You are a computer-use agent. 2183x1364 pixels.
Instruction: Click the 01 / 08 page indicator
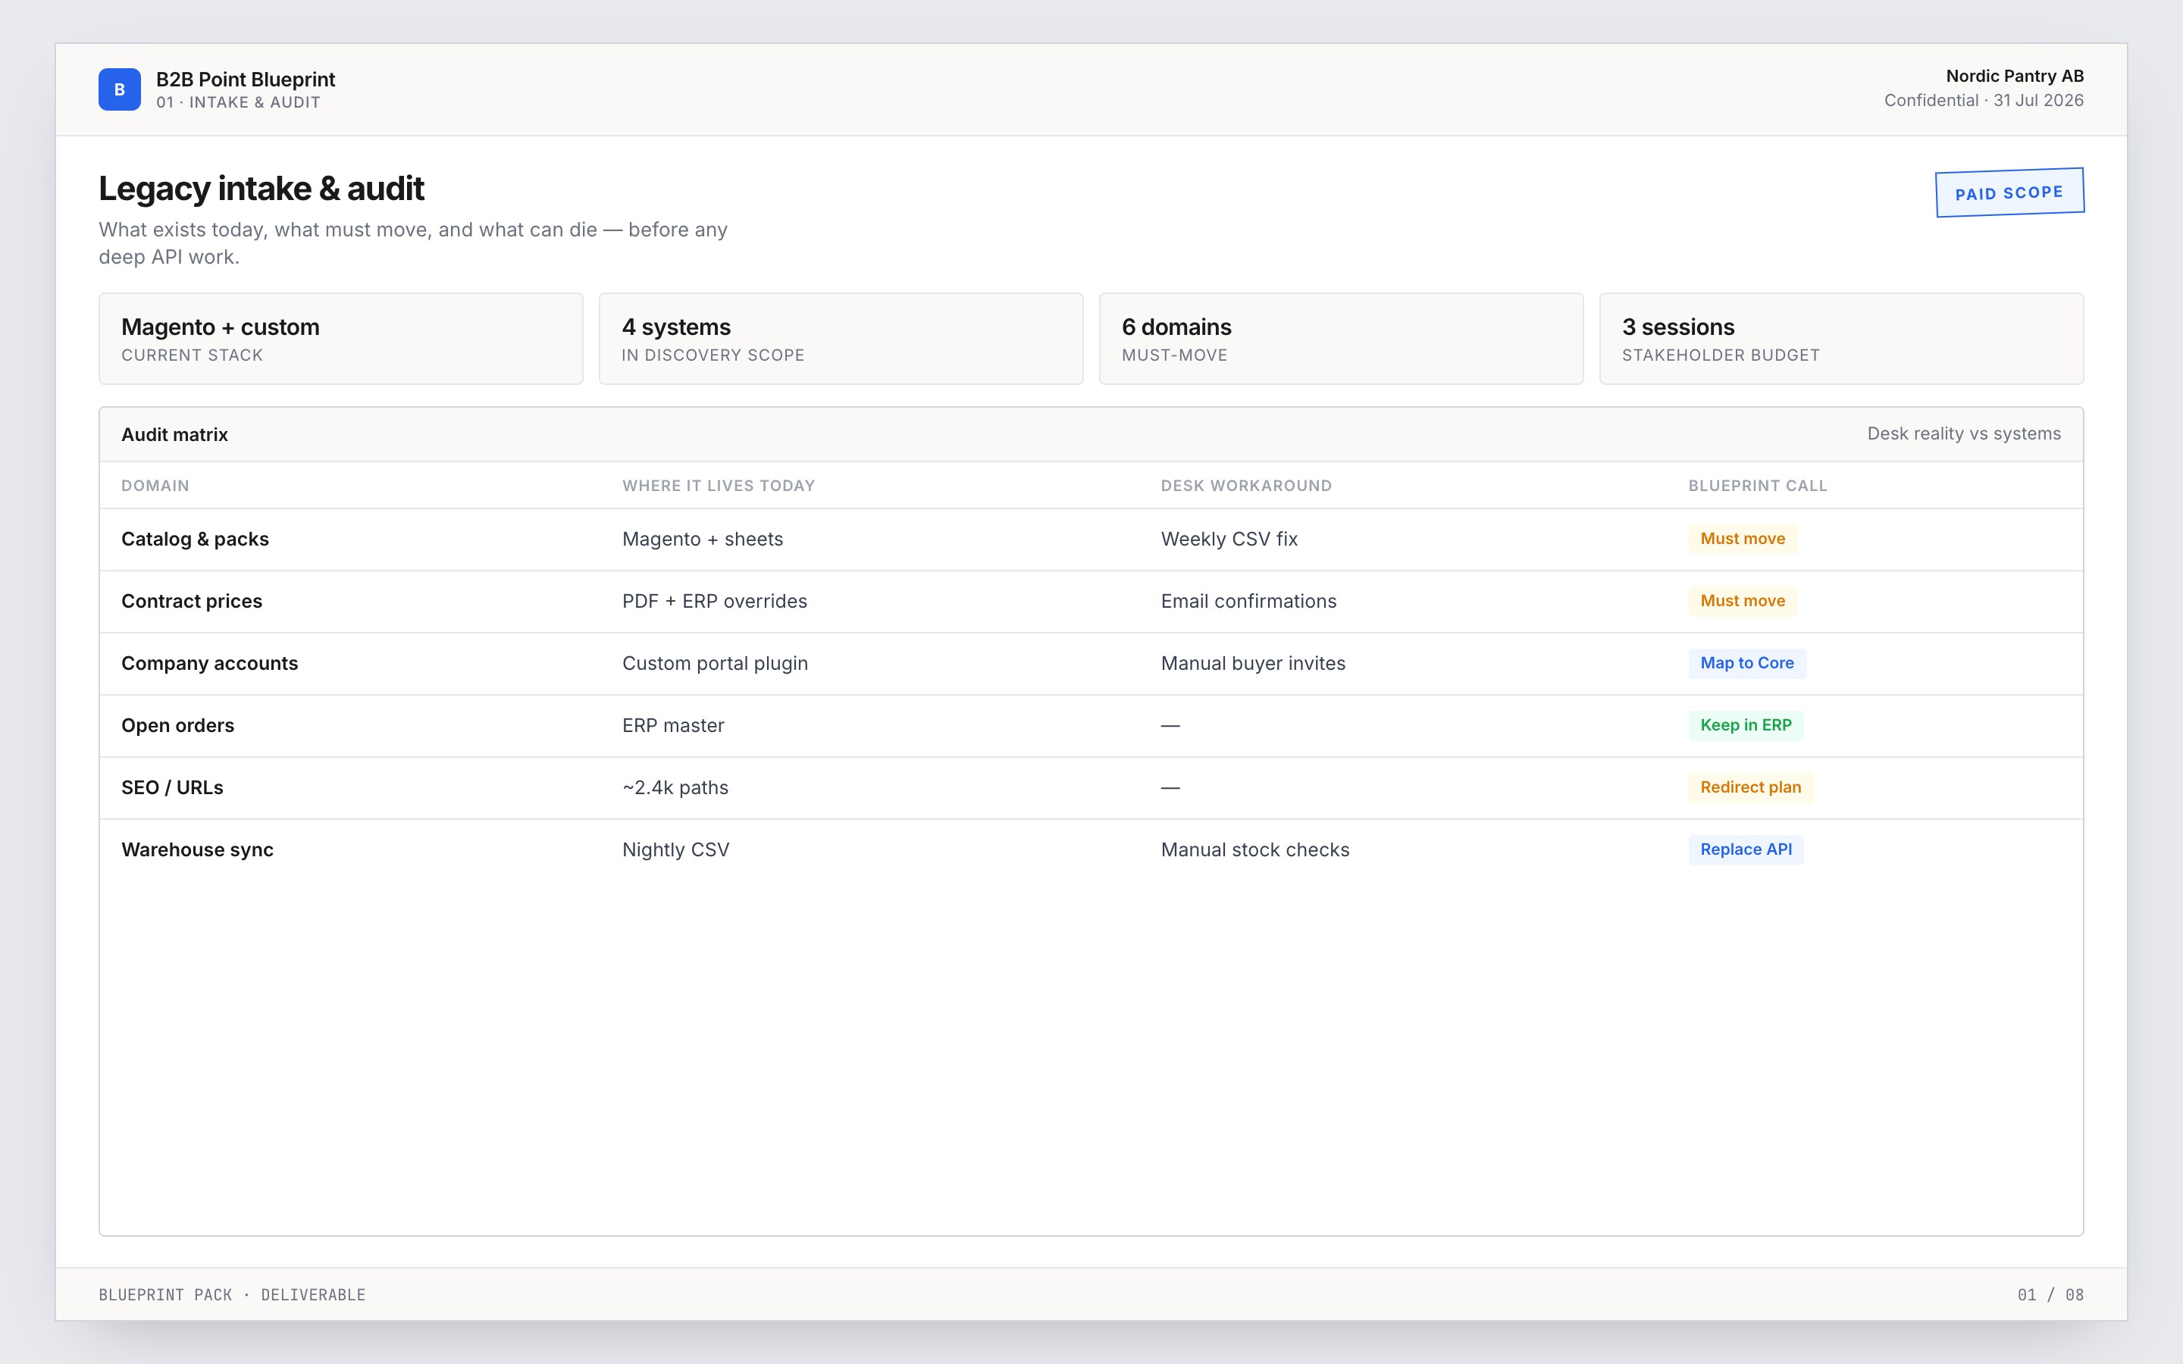2050,1294
